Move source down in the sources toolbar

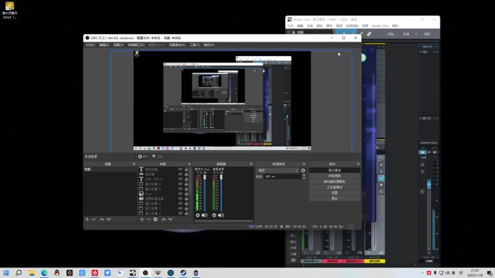coord(171,219)
